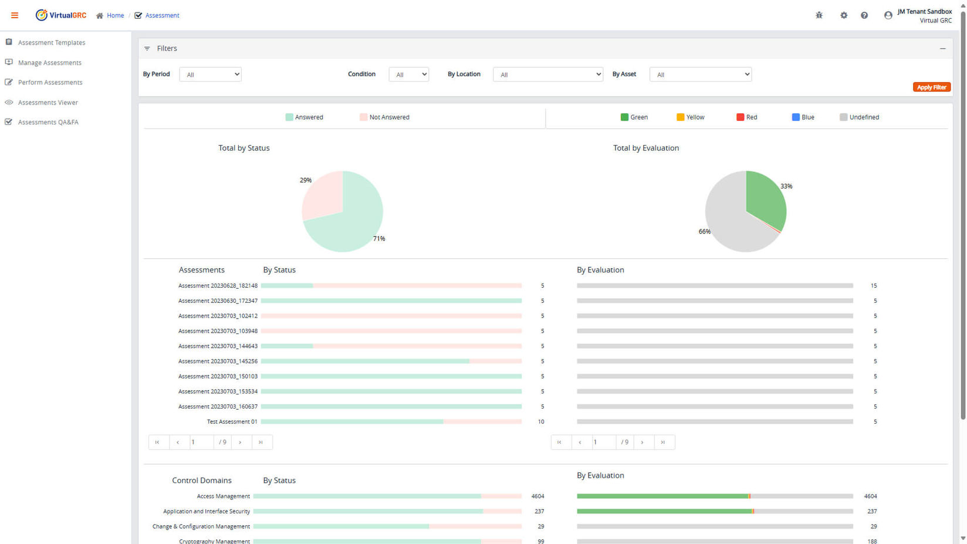Click the VirtualGRC logo
The height and width of the screenshot is (544, 967).
60,15
